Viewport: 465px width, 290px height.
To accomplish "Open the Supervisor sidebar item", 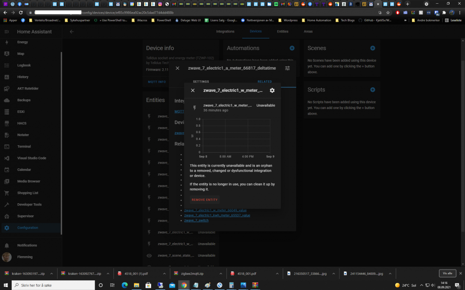I will point(26,216).
